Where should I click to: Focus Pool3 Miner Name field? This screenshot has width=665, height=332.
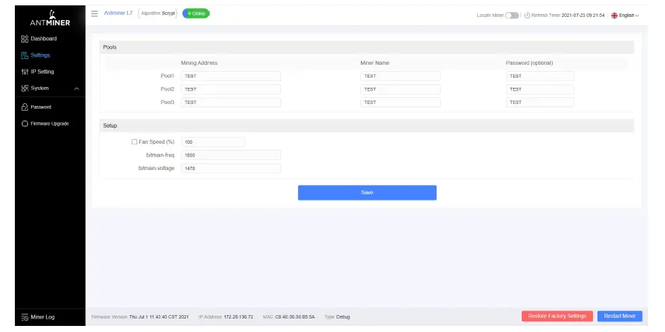pyautogui.click(x=400, y=103)
